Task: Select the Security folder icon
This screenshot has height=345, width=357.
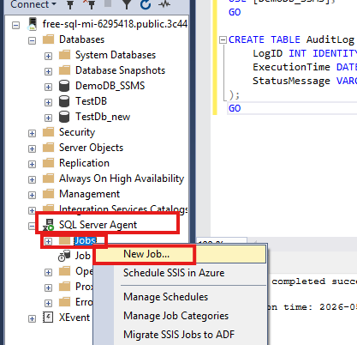Action: click(x=48, y=132)
